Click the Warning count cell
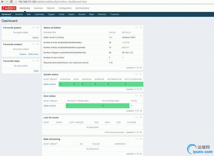 (x=100, y=84)
